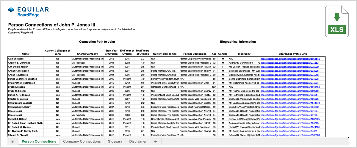Open Ann Dibble Jordan profile link

[289, 67]
